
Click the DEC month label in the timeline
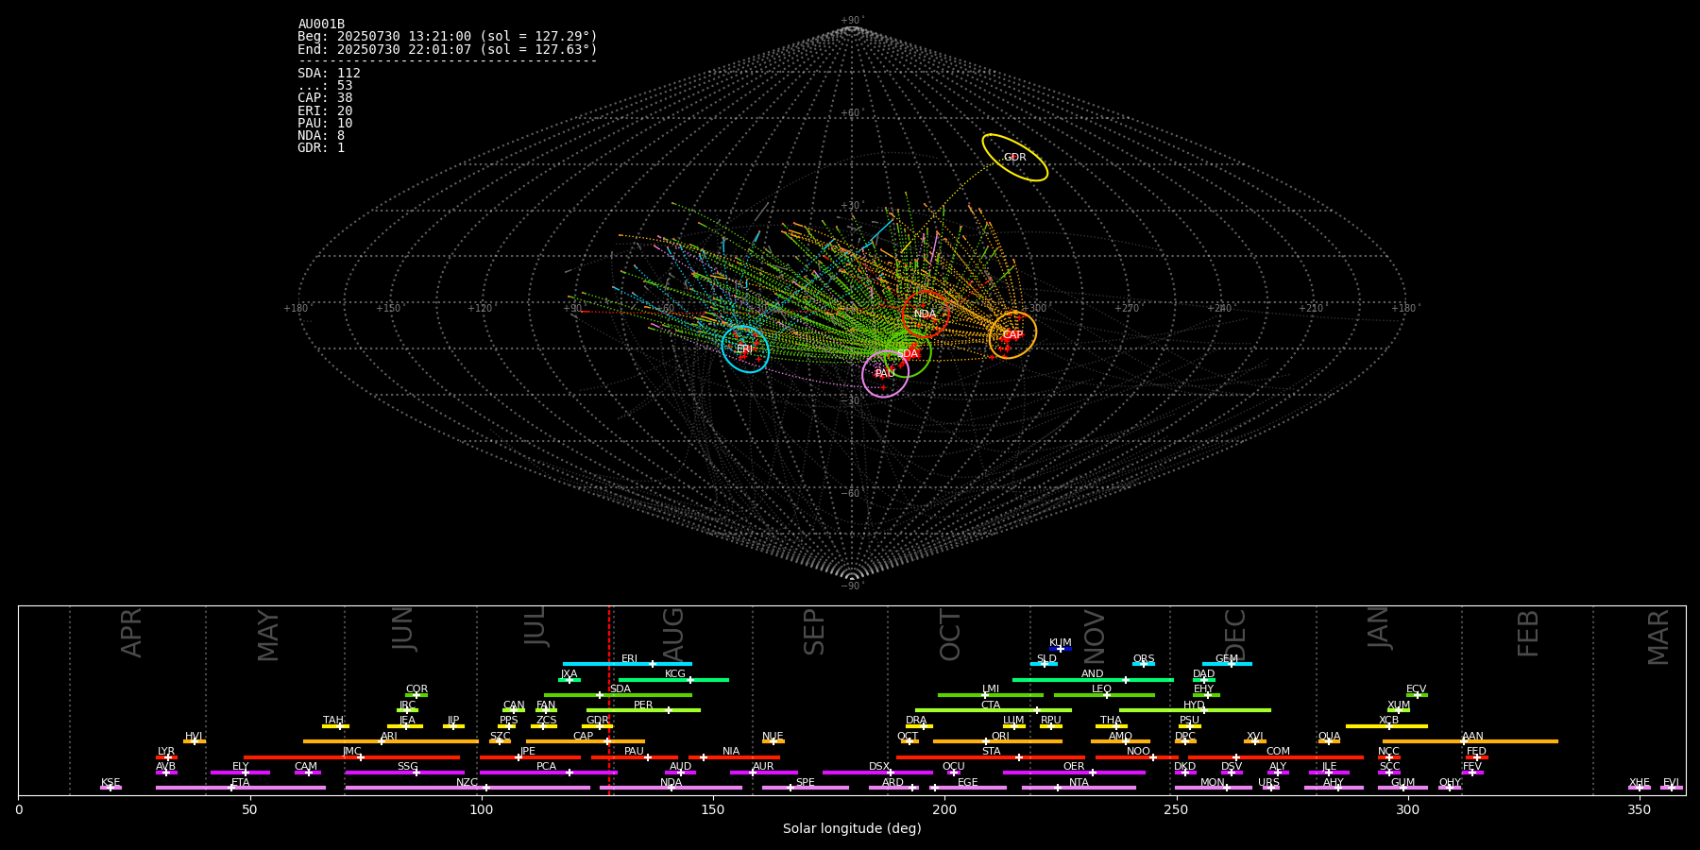point(1235,635)
